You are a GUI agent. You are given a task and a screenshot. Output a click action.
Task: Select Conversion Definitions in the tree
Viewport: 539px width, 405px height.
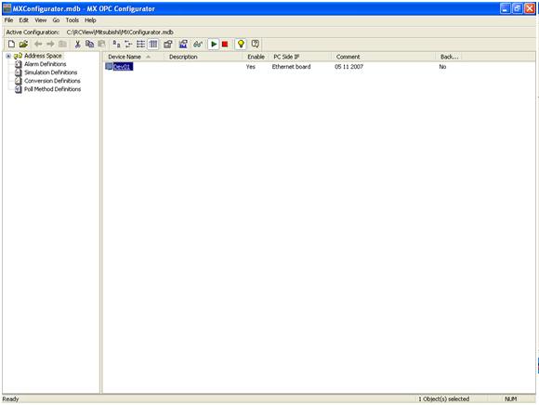click(x=52, y=81)
